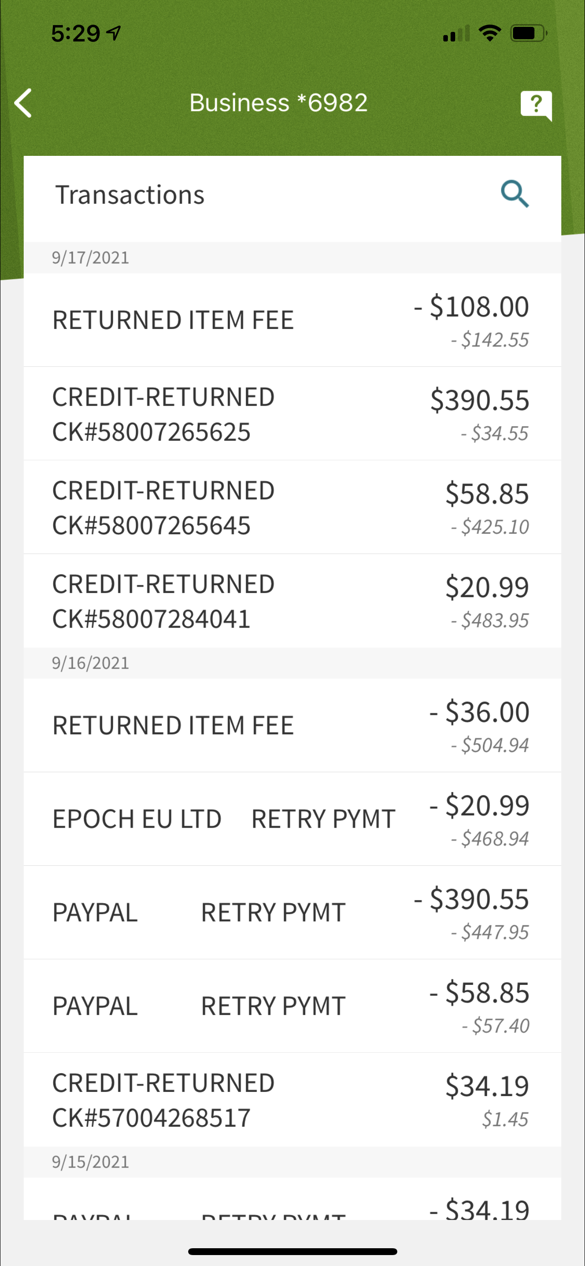View Credit-Returned CK#57004268517 transaction
Screen dimensions: 585x1266
(292, 1100)
